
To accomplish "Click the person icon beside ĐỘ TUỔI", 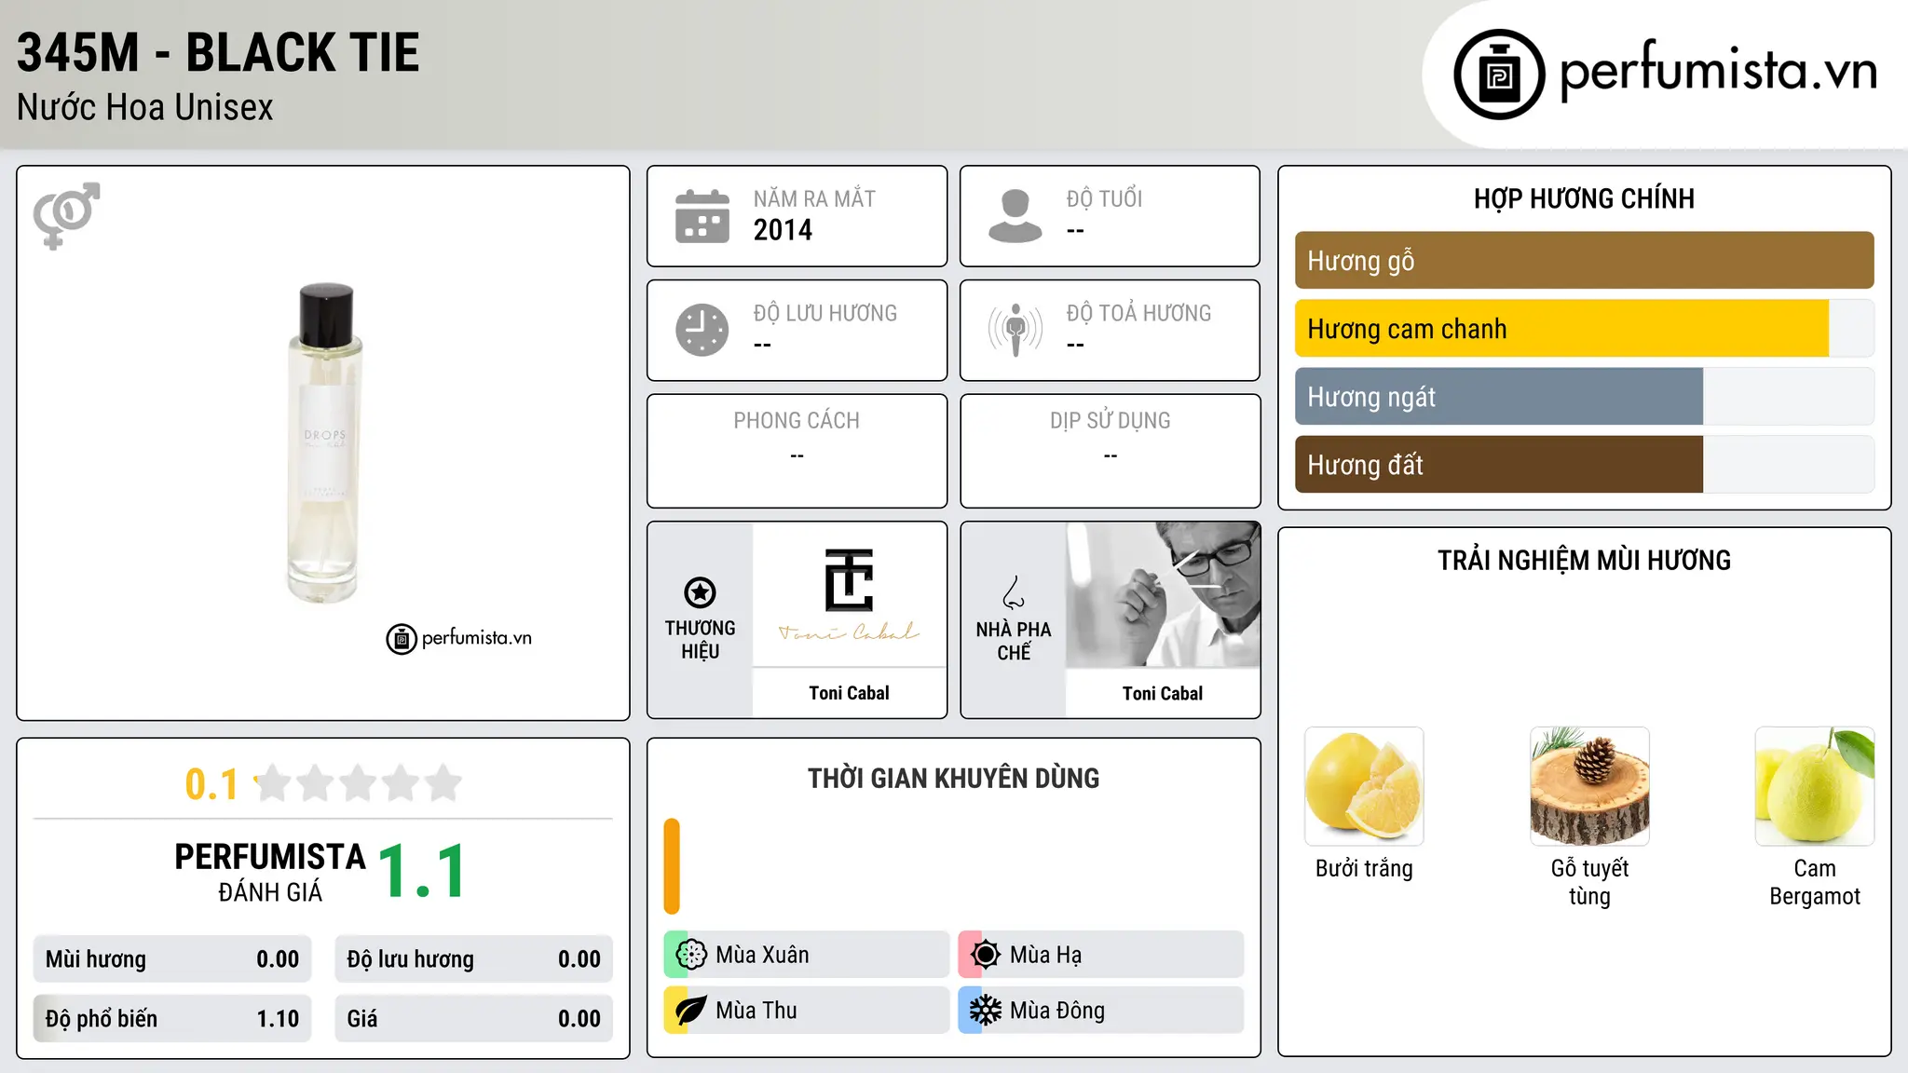I will coord(1015,216).
